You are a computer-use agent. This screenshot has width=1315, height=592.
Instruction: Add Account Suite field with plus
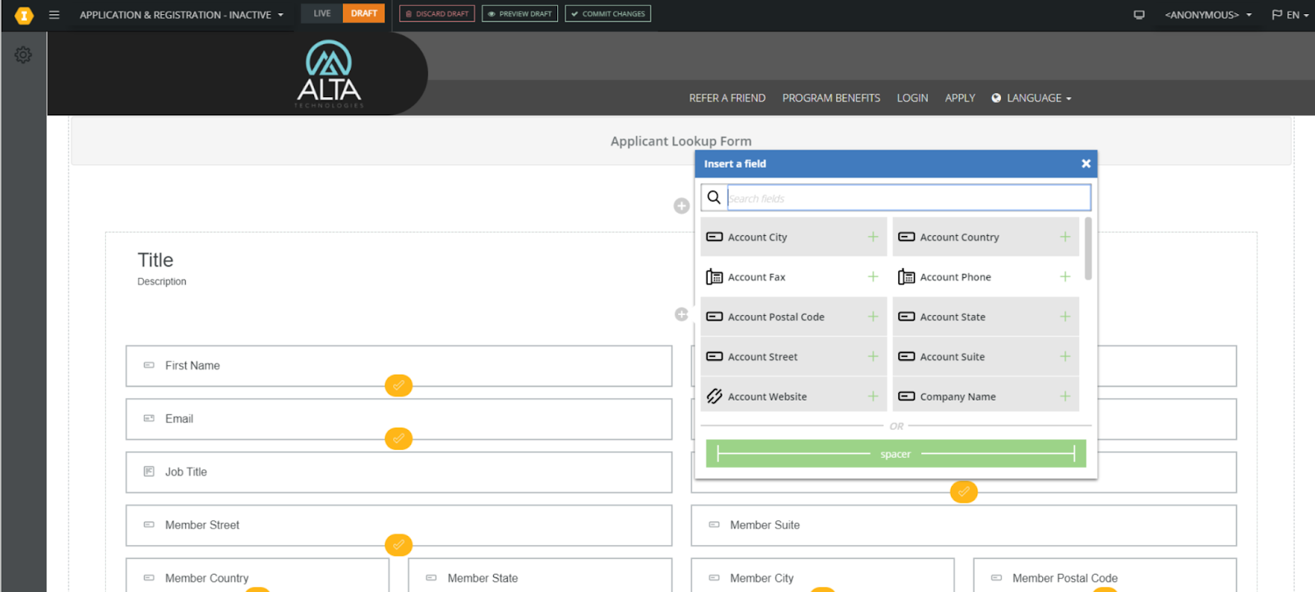pyautogui.click(x=1065, y=357)
